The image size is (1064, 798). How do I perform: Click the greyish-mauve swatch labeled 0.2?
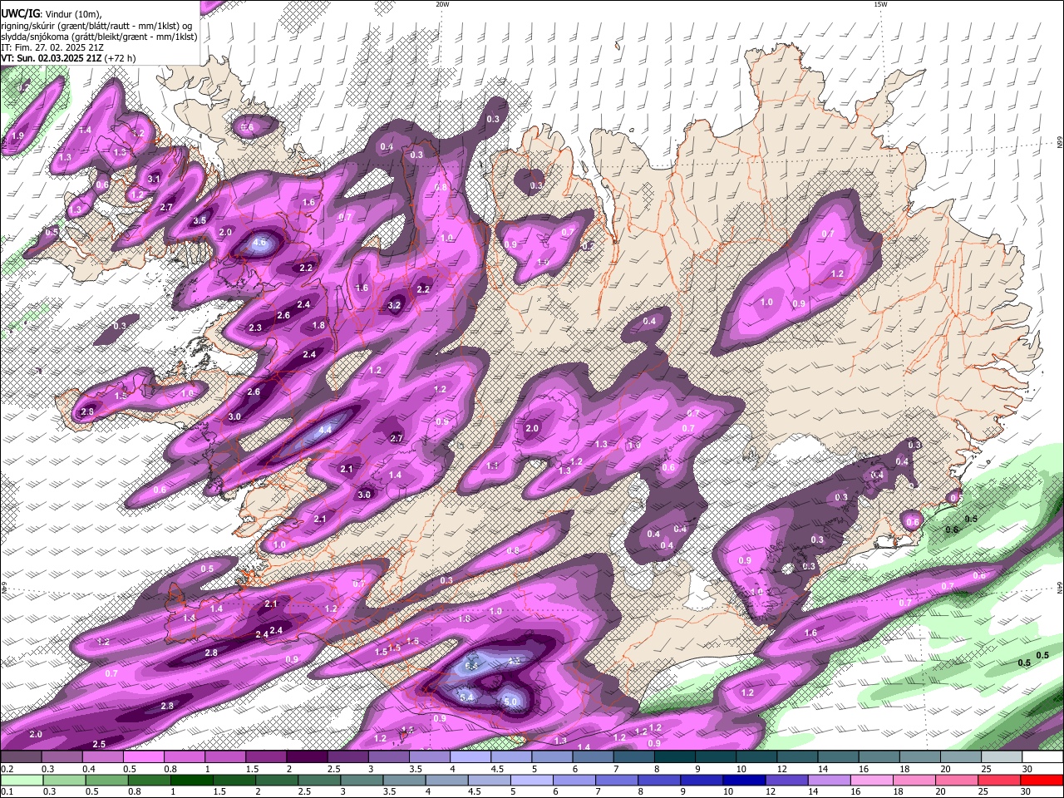tap(21, 757)
